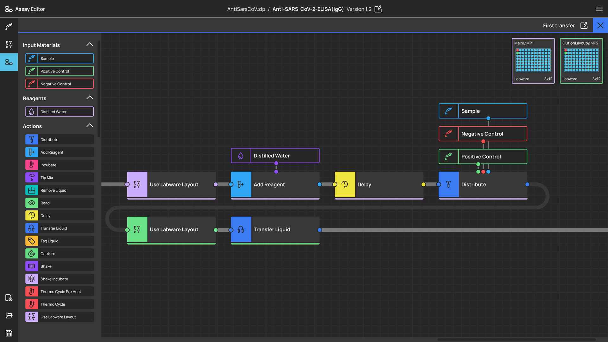Image resolution: width=608 pixels, height=342 pixels.
Task: Pick the Thermo Cycle Pre Heat action
Action: (x=60, y=292)
